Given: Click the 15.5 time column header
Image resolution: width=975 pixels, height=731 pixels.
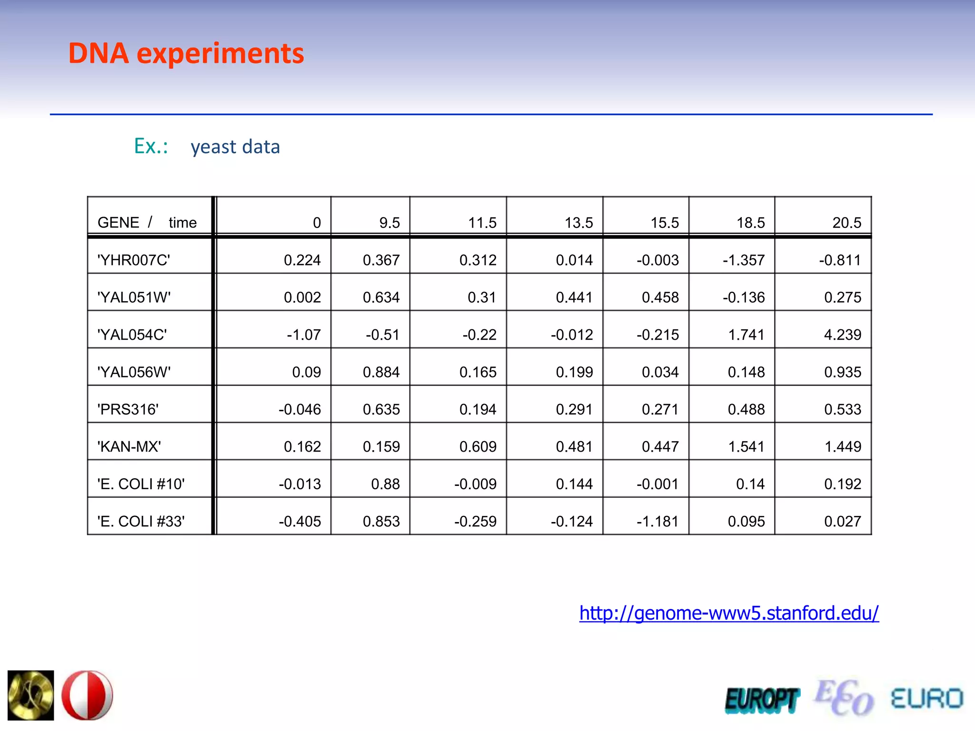Looking at the screenshot, I should 665,223.
